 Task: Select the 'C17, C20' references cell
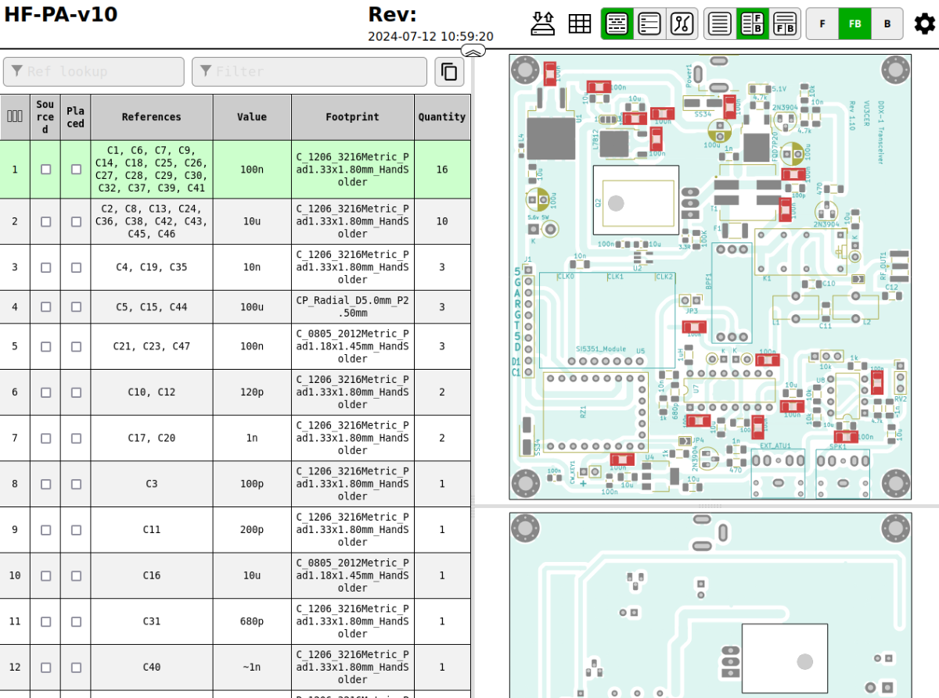coord(152,438)
